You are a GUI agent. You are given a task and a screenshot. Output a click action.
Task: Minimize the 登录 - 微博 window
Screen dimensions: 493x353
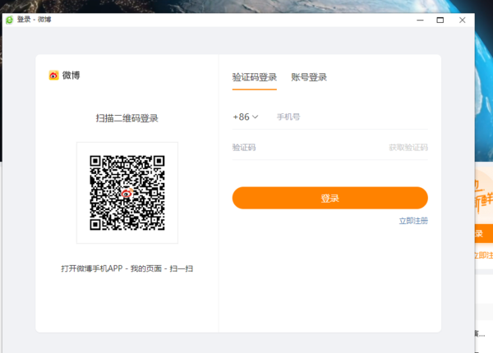420,20
